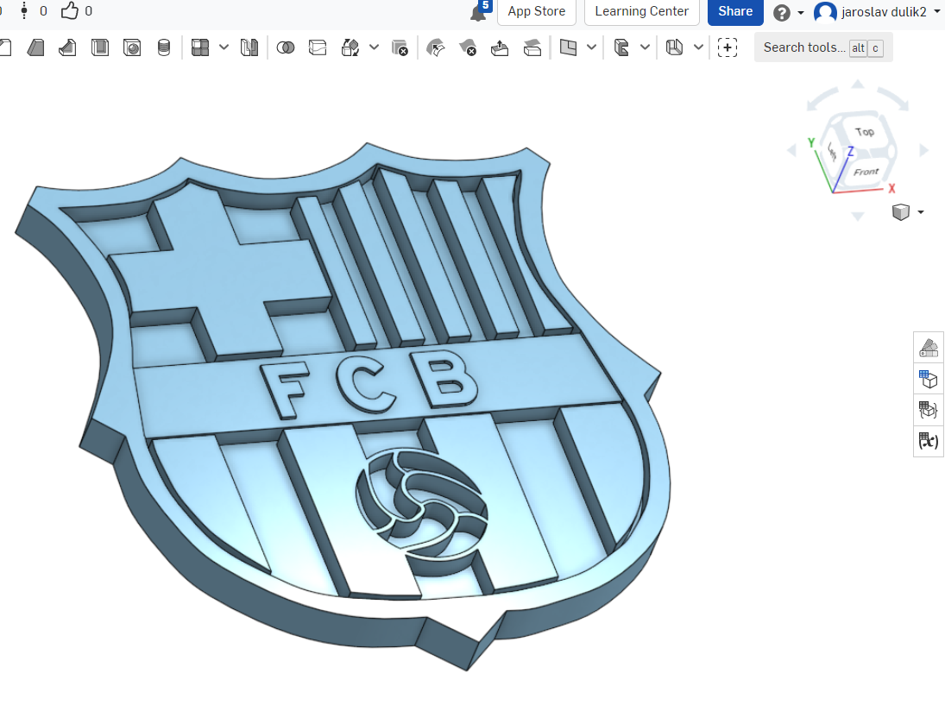Select the Replace face tool

pyautogui.click(x=532, y=47)
